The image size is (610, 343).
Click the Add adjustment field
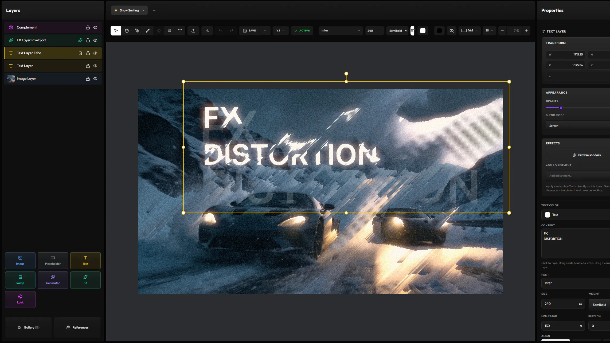point(578,176)
